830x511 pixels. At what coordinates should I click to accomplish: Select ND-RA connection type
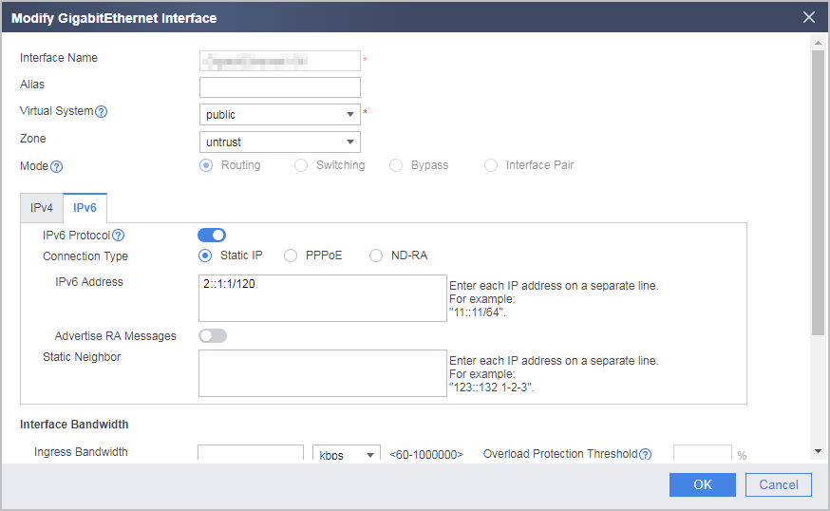tap(376, 255)
